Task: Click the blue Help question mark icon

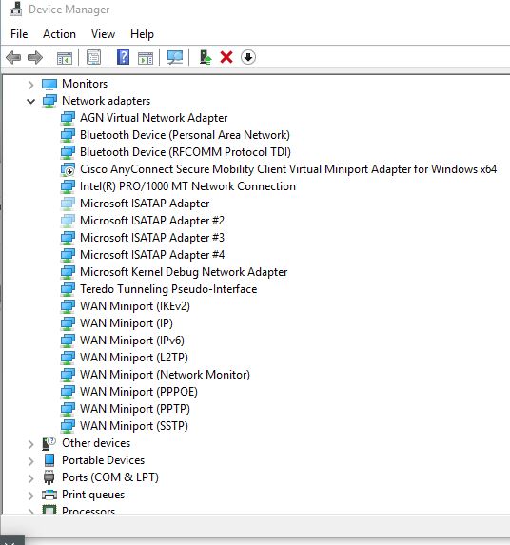Action: [123, 57]
